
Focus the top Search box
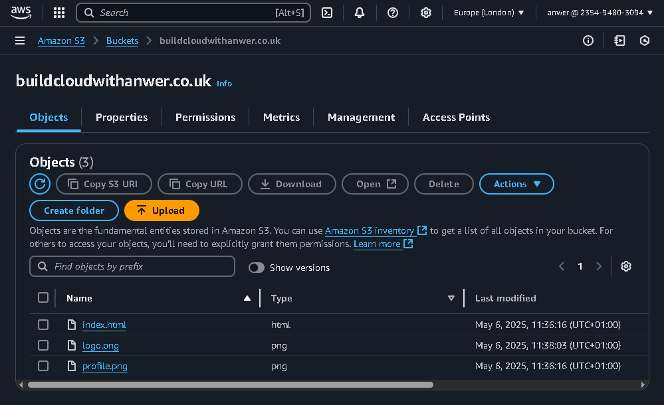pos(193,13)
